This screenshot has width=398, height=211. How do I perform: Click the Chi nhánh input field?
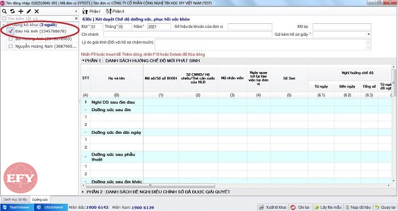click(x=188, y=34)
